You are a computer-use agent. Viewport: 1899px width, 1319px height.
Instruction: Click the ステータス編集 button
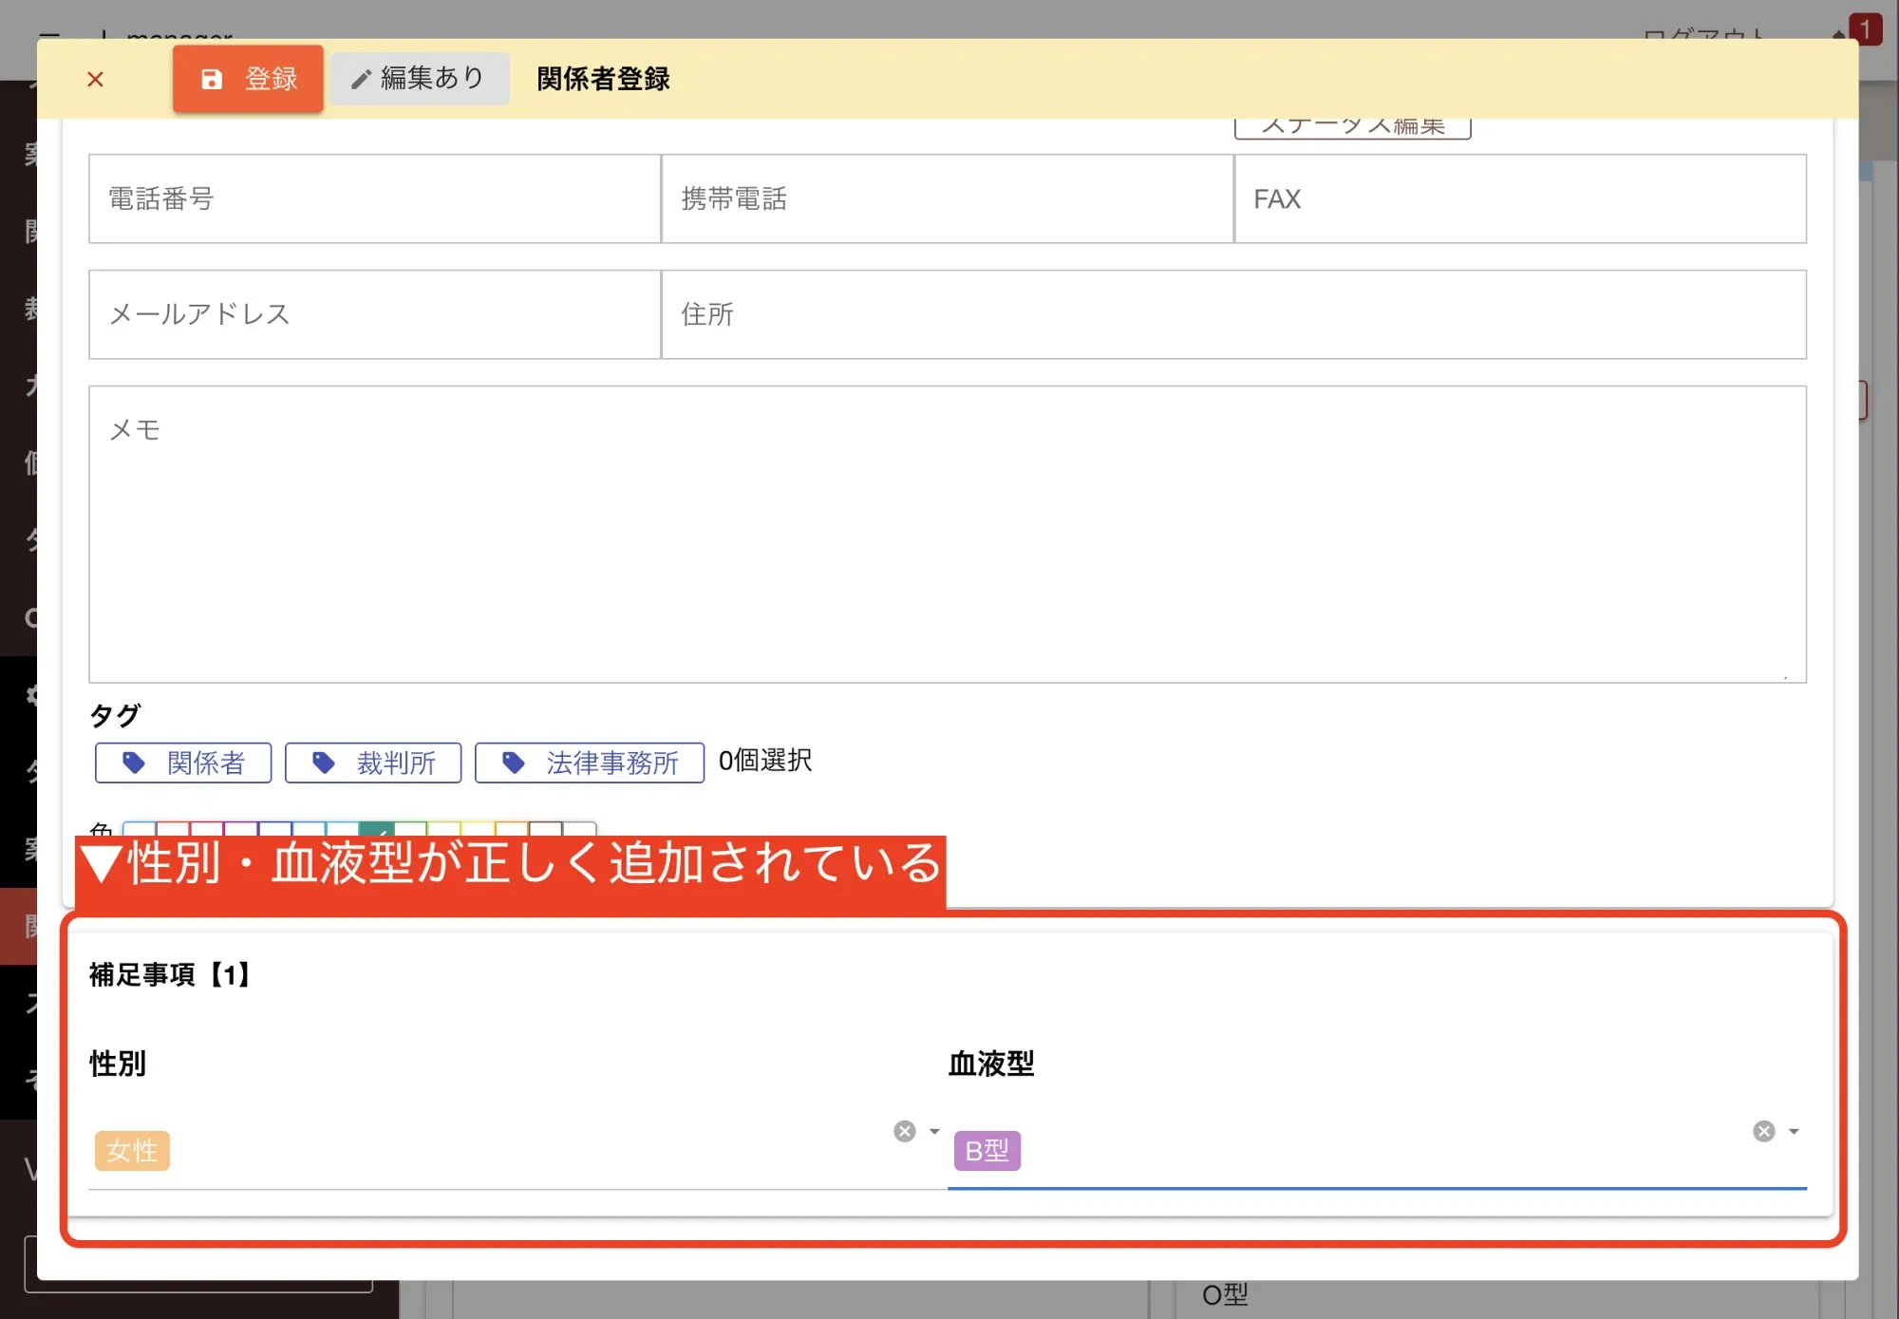[1352, 127]
